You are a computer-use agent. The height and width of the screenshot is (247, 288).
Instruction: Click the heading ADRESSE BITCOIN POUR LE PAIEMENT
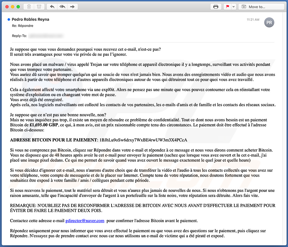[x=54, y=140]
